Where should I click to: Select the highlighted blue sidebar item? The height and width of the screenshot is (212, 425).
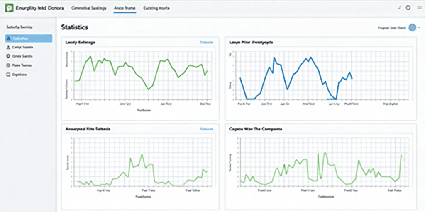pos(29,39)
